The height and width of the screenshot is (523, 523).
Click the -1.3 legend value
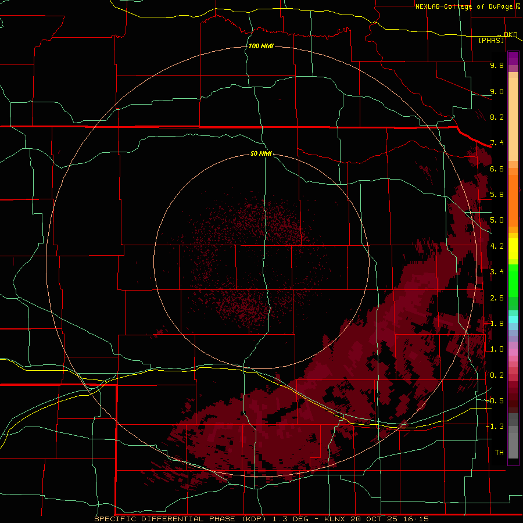tap(495, 427)
